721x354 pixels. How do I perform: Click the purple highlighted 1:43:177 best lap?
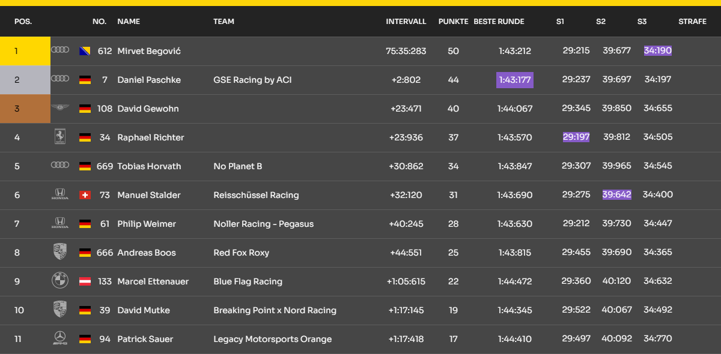515,80
